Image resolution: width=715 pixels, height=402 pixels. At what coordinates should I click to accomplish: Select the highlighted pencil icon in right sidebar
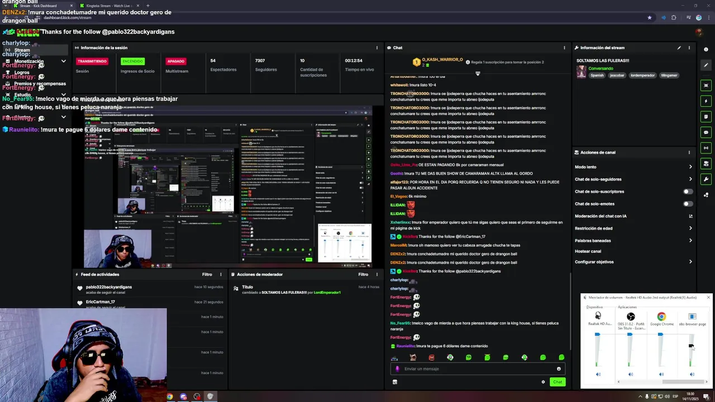click(706, 65)
